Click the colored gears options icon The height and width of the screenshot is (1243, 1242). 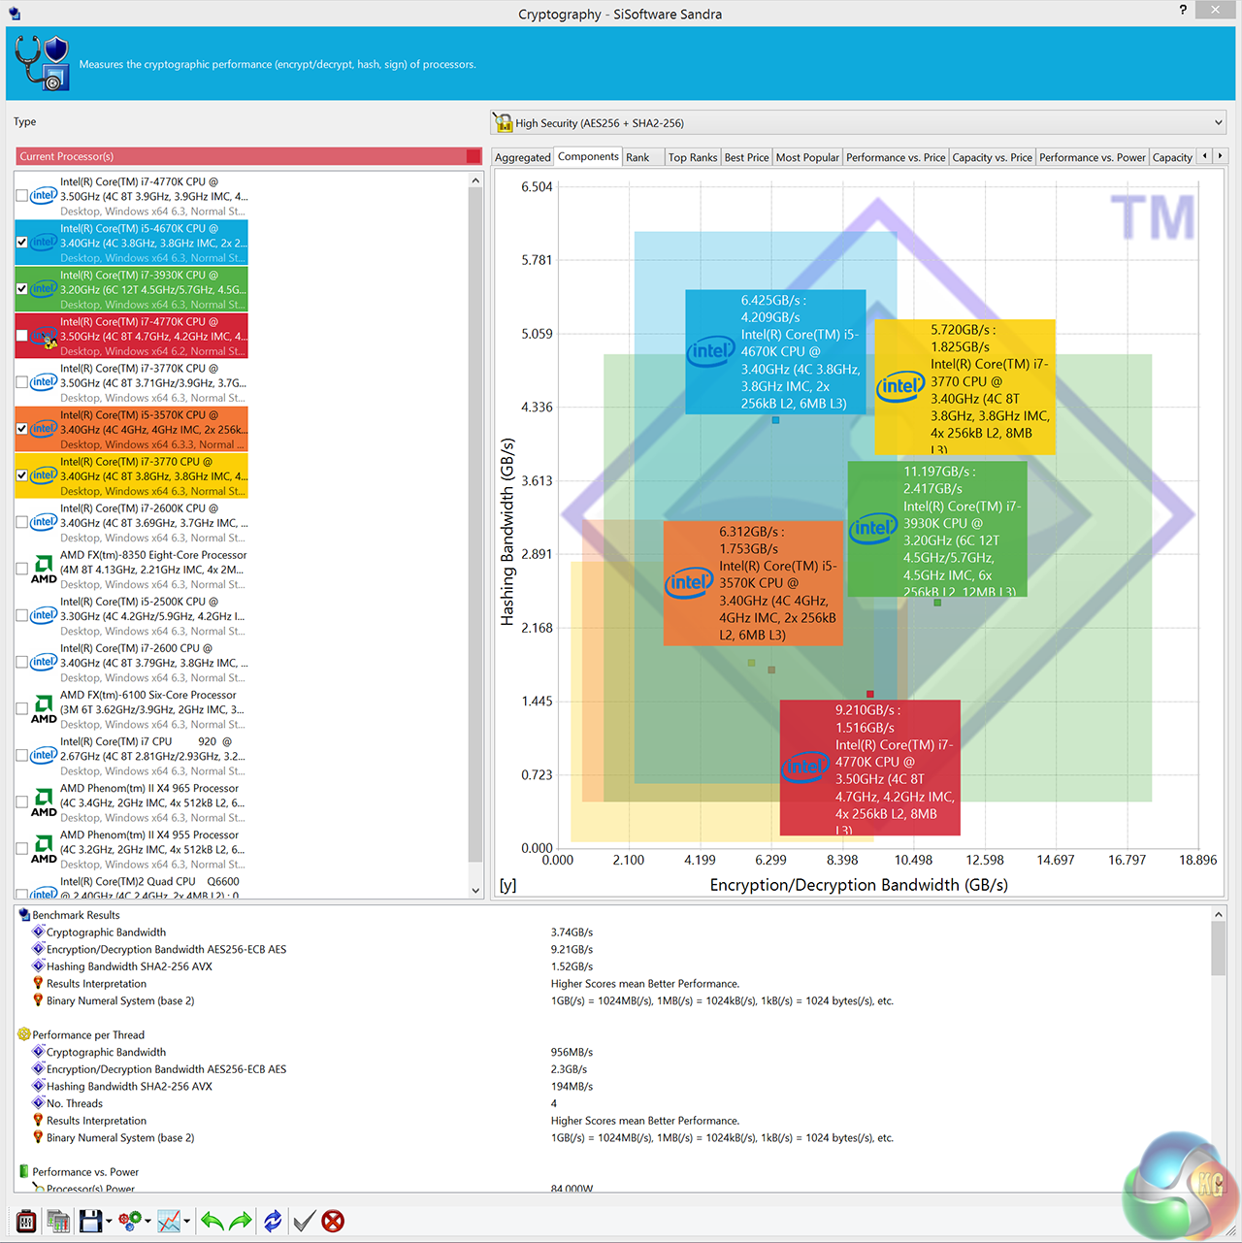click(130, 1221)
